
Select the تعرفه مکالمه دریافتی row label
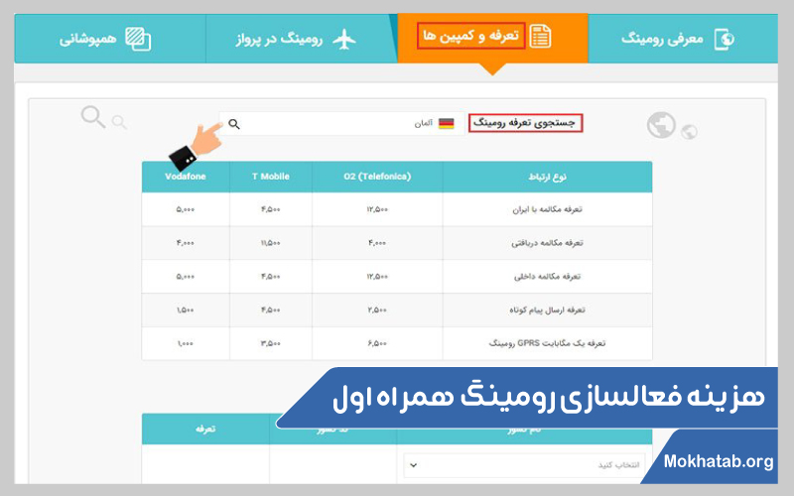548,243
